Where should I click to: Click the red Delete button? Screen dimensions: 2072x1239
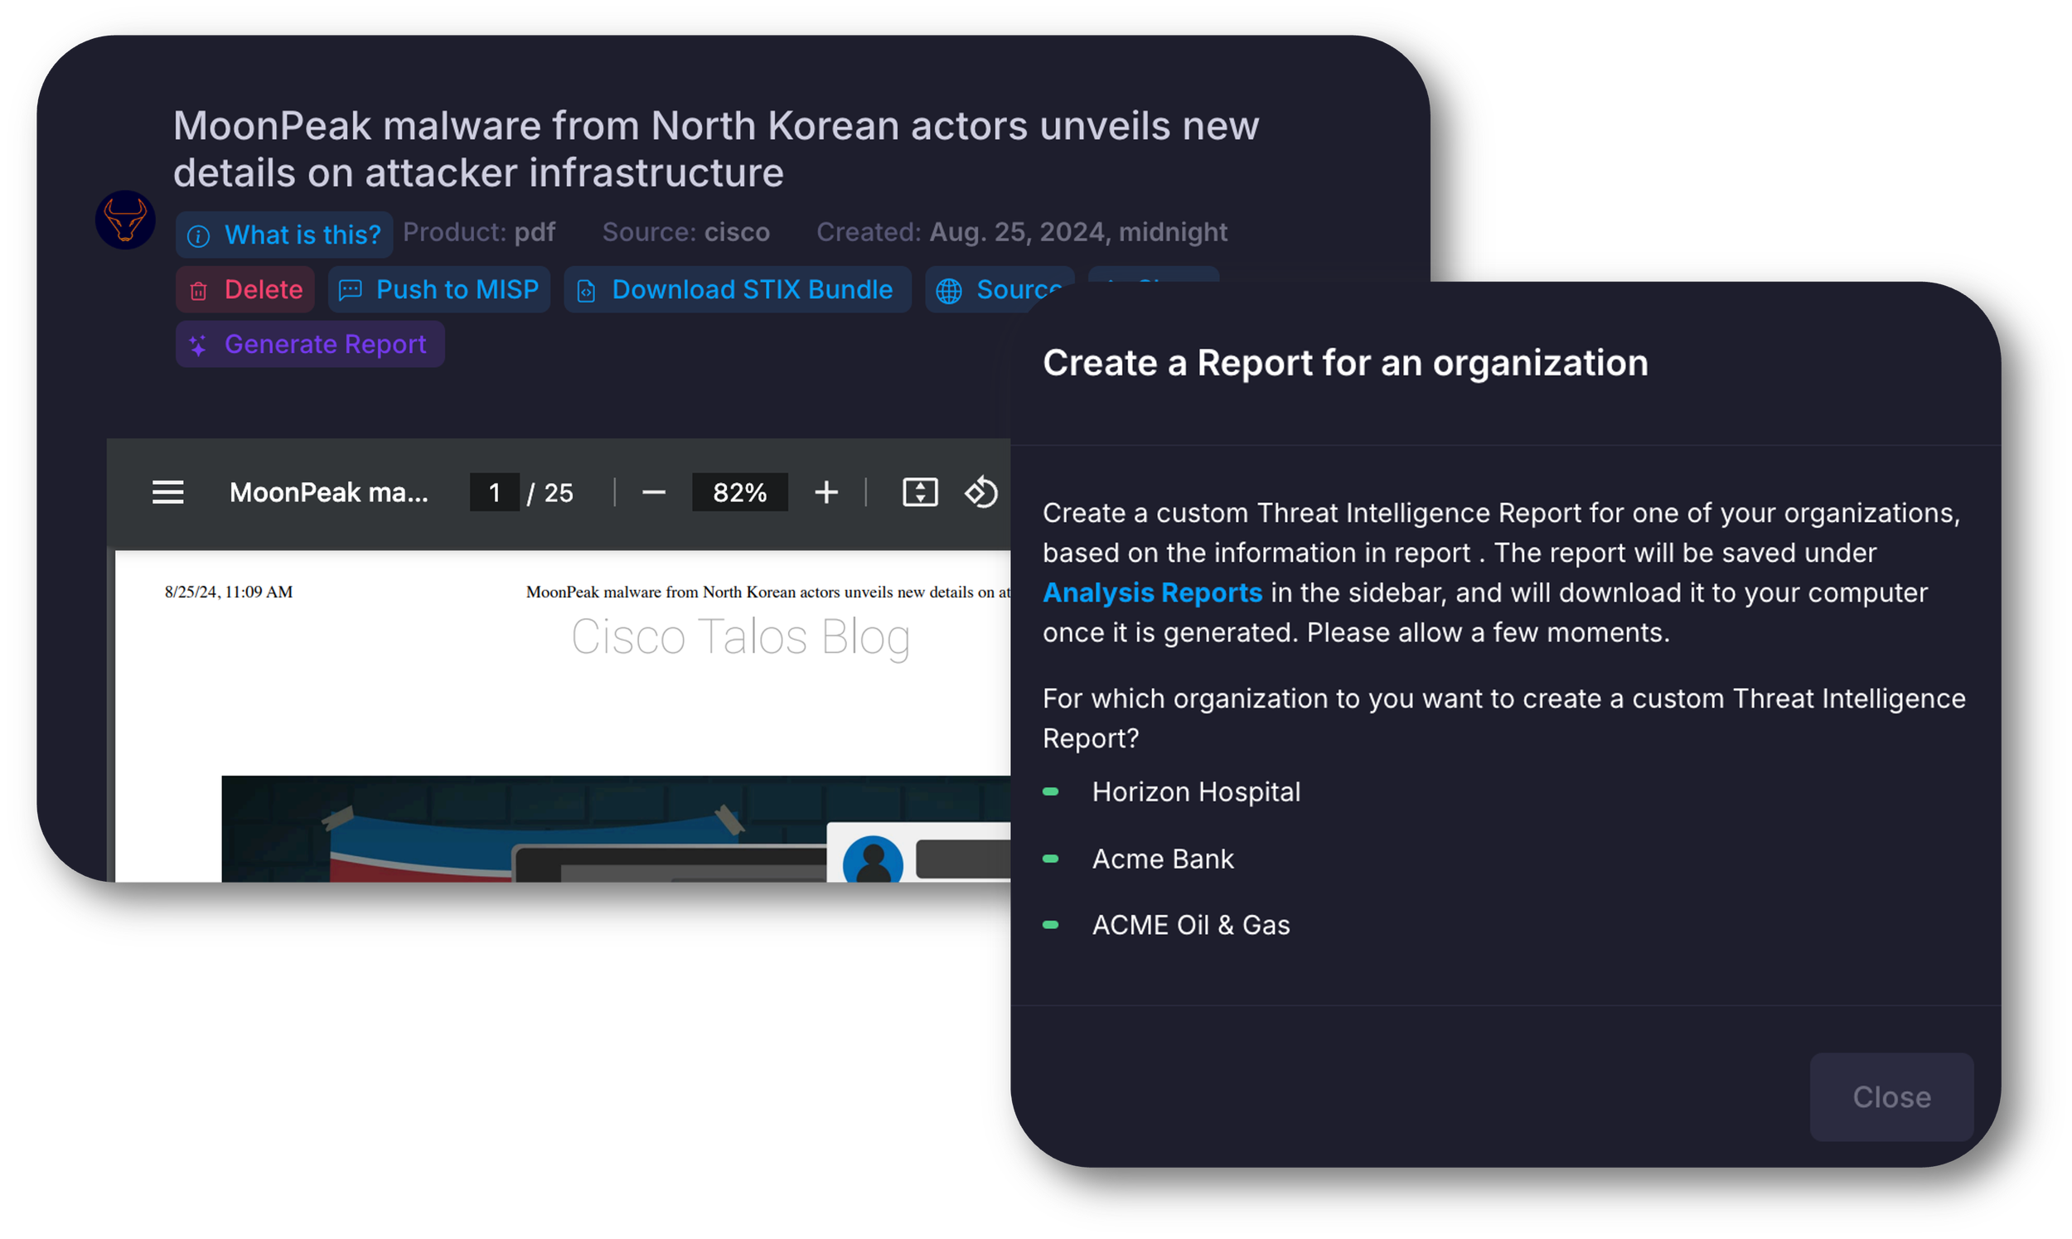(x=245, y=290)
